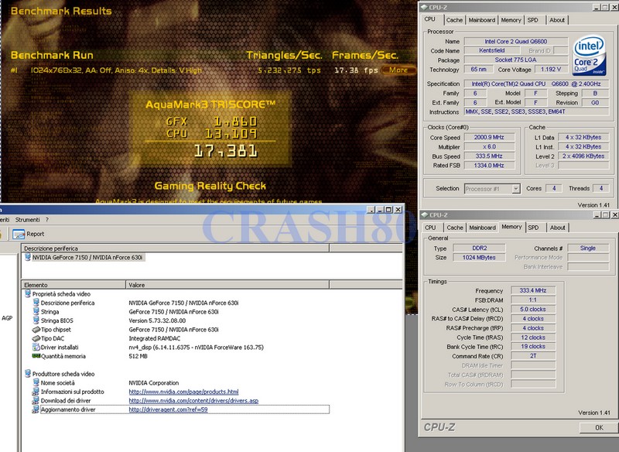Click the Stringa row icon
The width and height of the screenshot is (619, 452).
(x=36, y=311)
